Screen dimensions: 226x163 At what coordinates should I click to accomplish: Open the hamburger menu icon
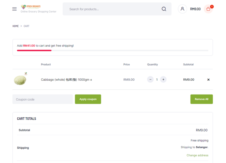coord(14,9)
